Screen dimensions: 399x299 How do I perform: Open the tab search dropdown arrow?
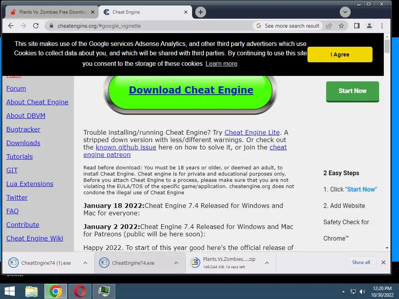(x=345, y=12)
